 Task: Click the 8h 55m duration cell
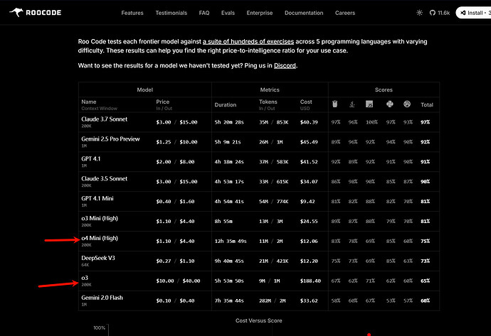pos(223,222)
